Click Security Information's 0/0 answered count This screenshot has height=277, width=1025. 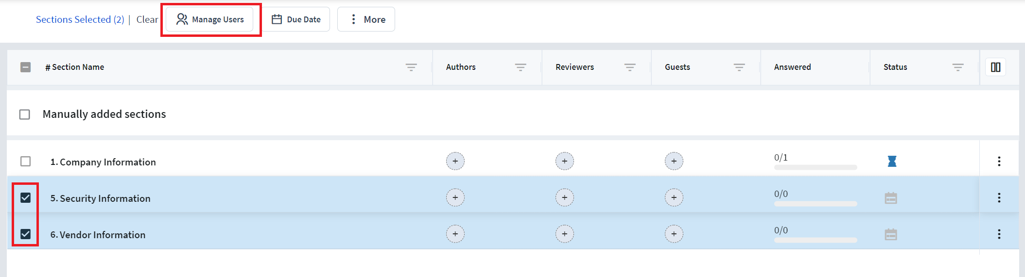point(781,194)
